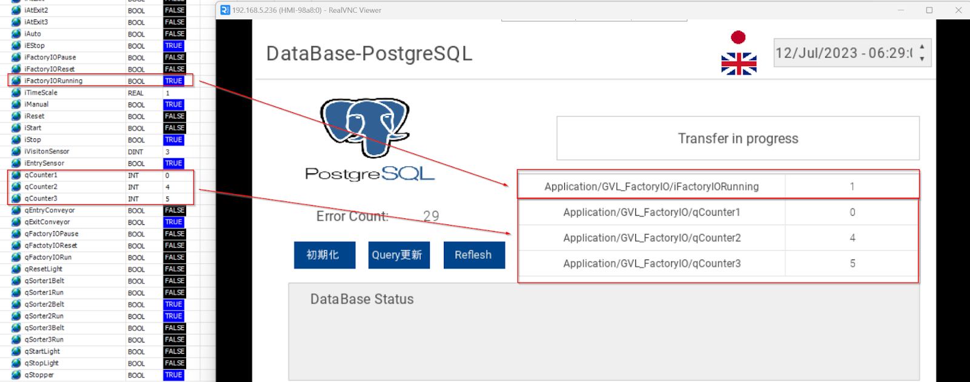Click the iStart variable icon
This screenshot has width=970, height=382.
pyautogui.click(x=16, y=128)
